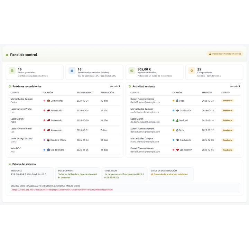Click the warning flask icon in Datos de demostración
Image resolution: width=249 pixels, height=249 pixels.
[x=152, y=174]
